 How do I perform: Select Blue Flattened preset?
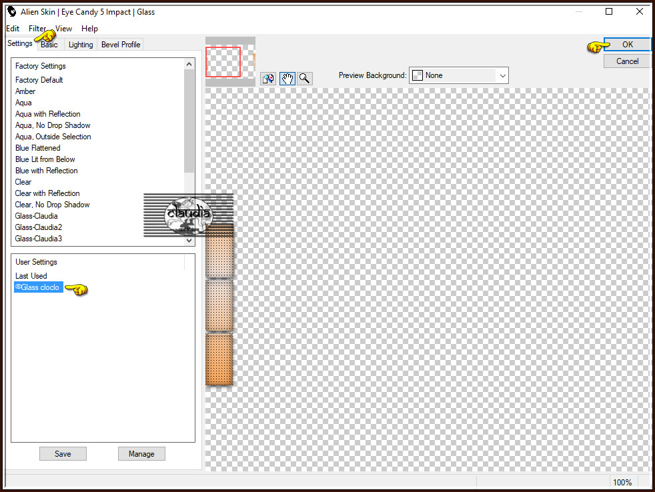pyautogui.click(x=37, y=147)
